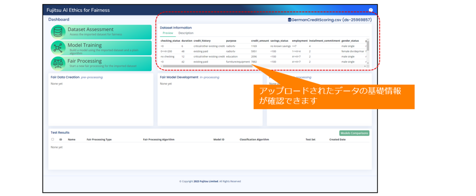476x196 pixels.
Task: Click the Test Results section heading
Action: click(x=60, y=133)
